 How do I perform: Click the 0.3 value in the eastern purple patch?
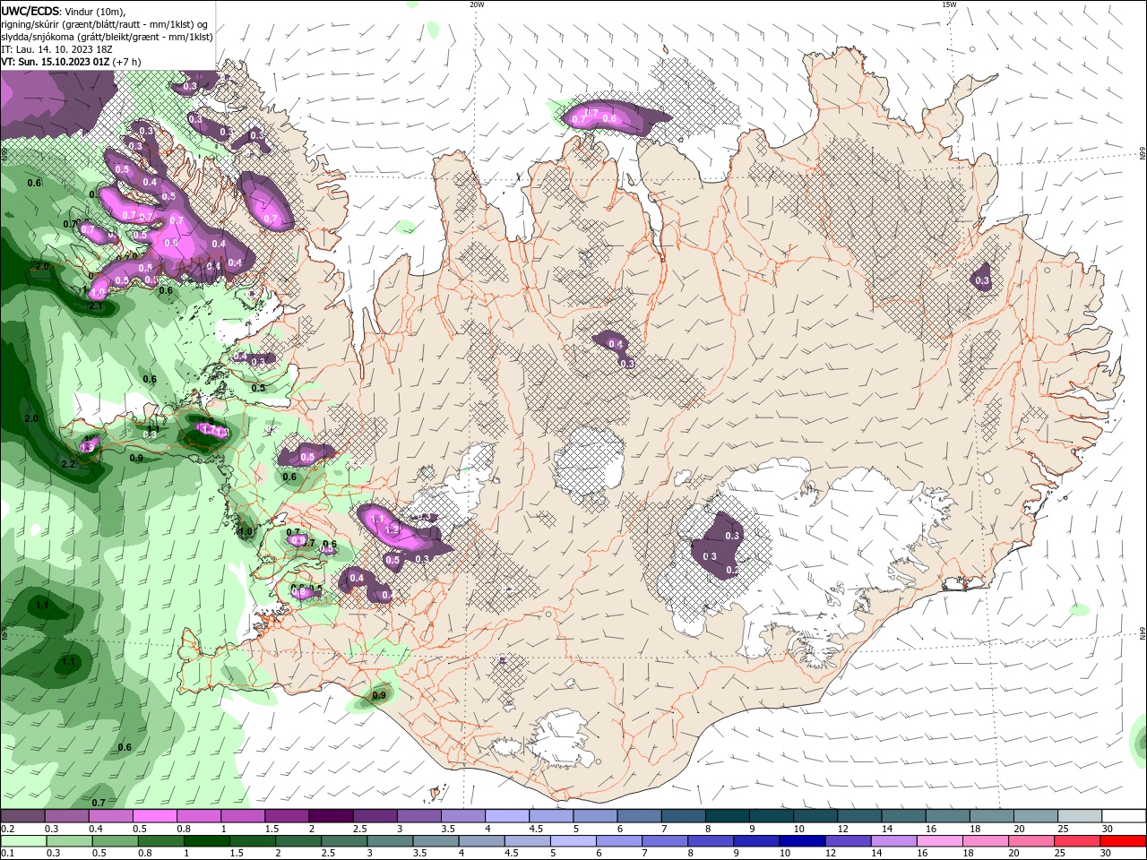tap(982, 281)
